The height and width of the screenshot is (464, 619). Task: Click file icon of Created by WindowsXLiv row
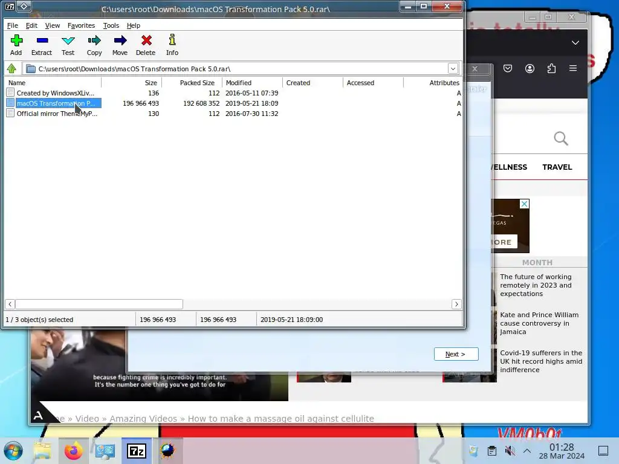click(x=11, y=92)
